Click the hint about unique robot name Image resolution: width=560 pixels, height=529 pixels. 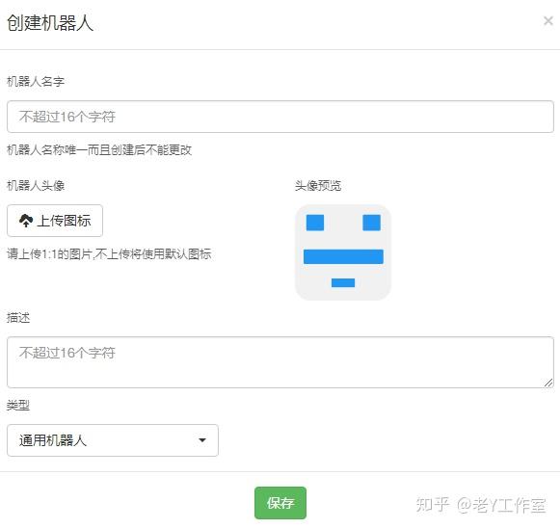point(99,150)
